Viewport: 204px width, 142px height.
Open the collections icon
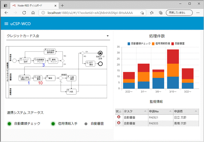point(161,13)
